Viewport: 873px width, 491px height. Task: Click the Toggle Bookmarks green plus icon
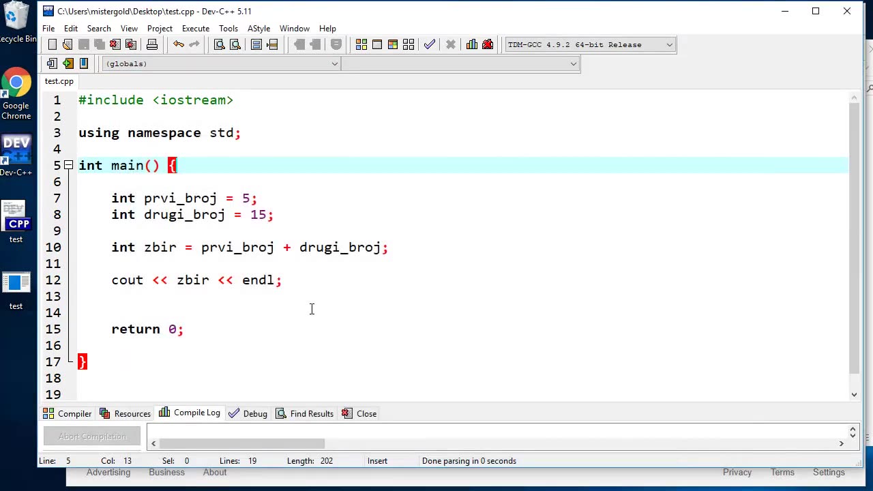click(68, 63)
